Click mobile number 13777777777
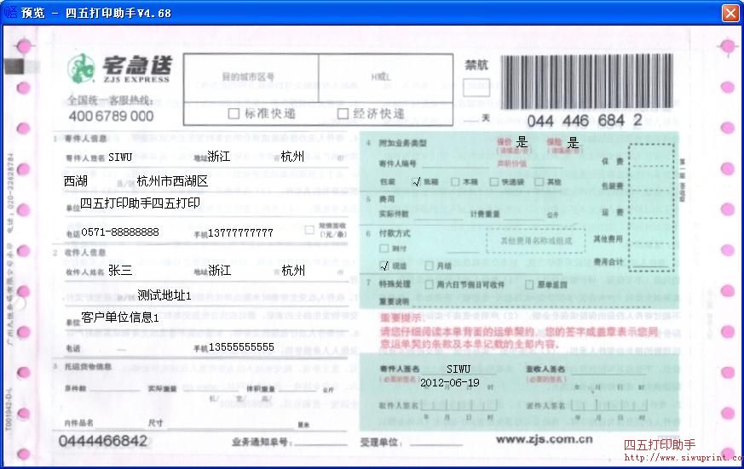The image size is (744, 469). (240, 233)
